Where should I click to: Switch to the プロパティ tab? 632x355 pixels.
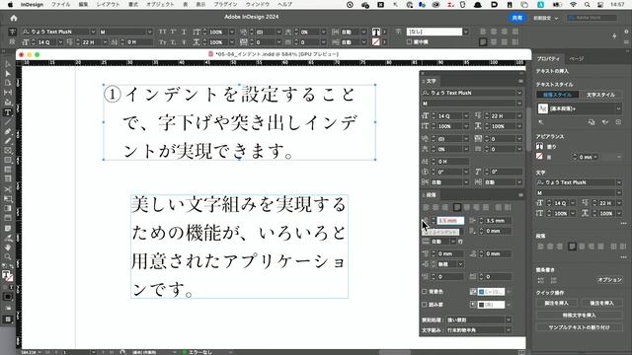tap(548, 59)
